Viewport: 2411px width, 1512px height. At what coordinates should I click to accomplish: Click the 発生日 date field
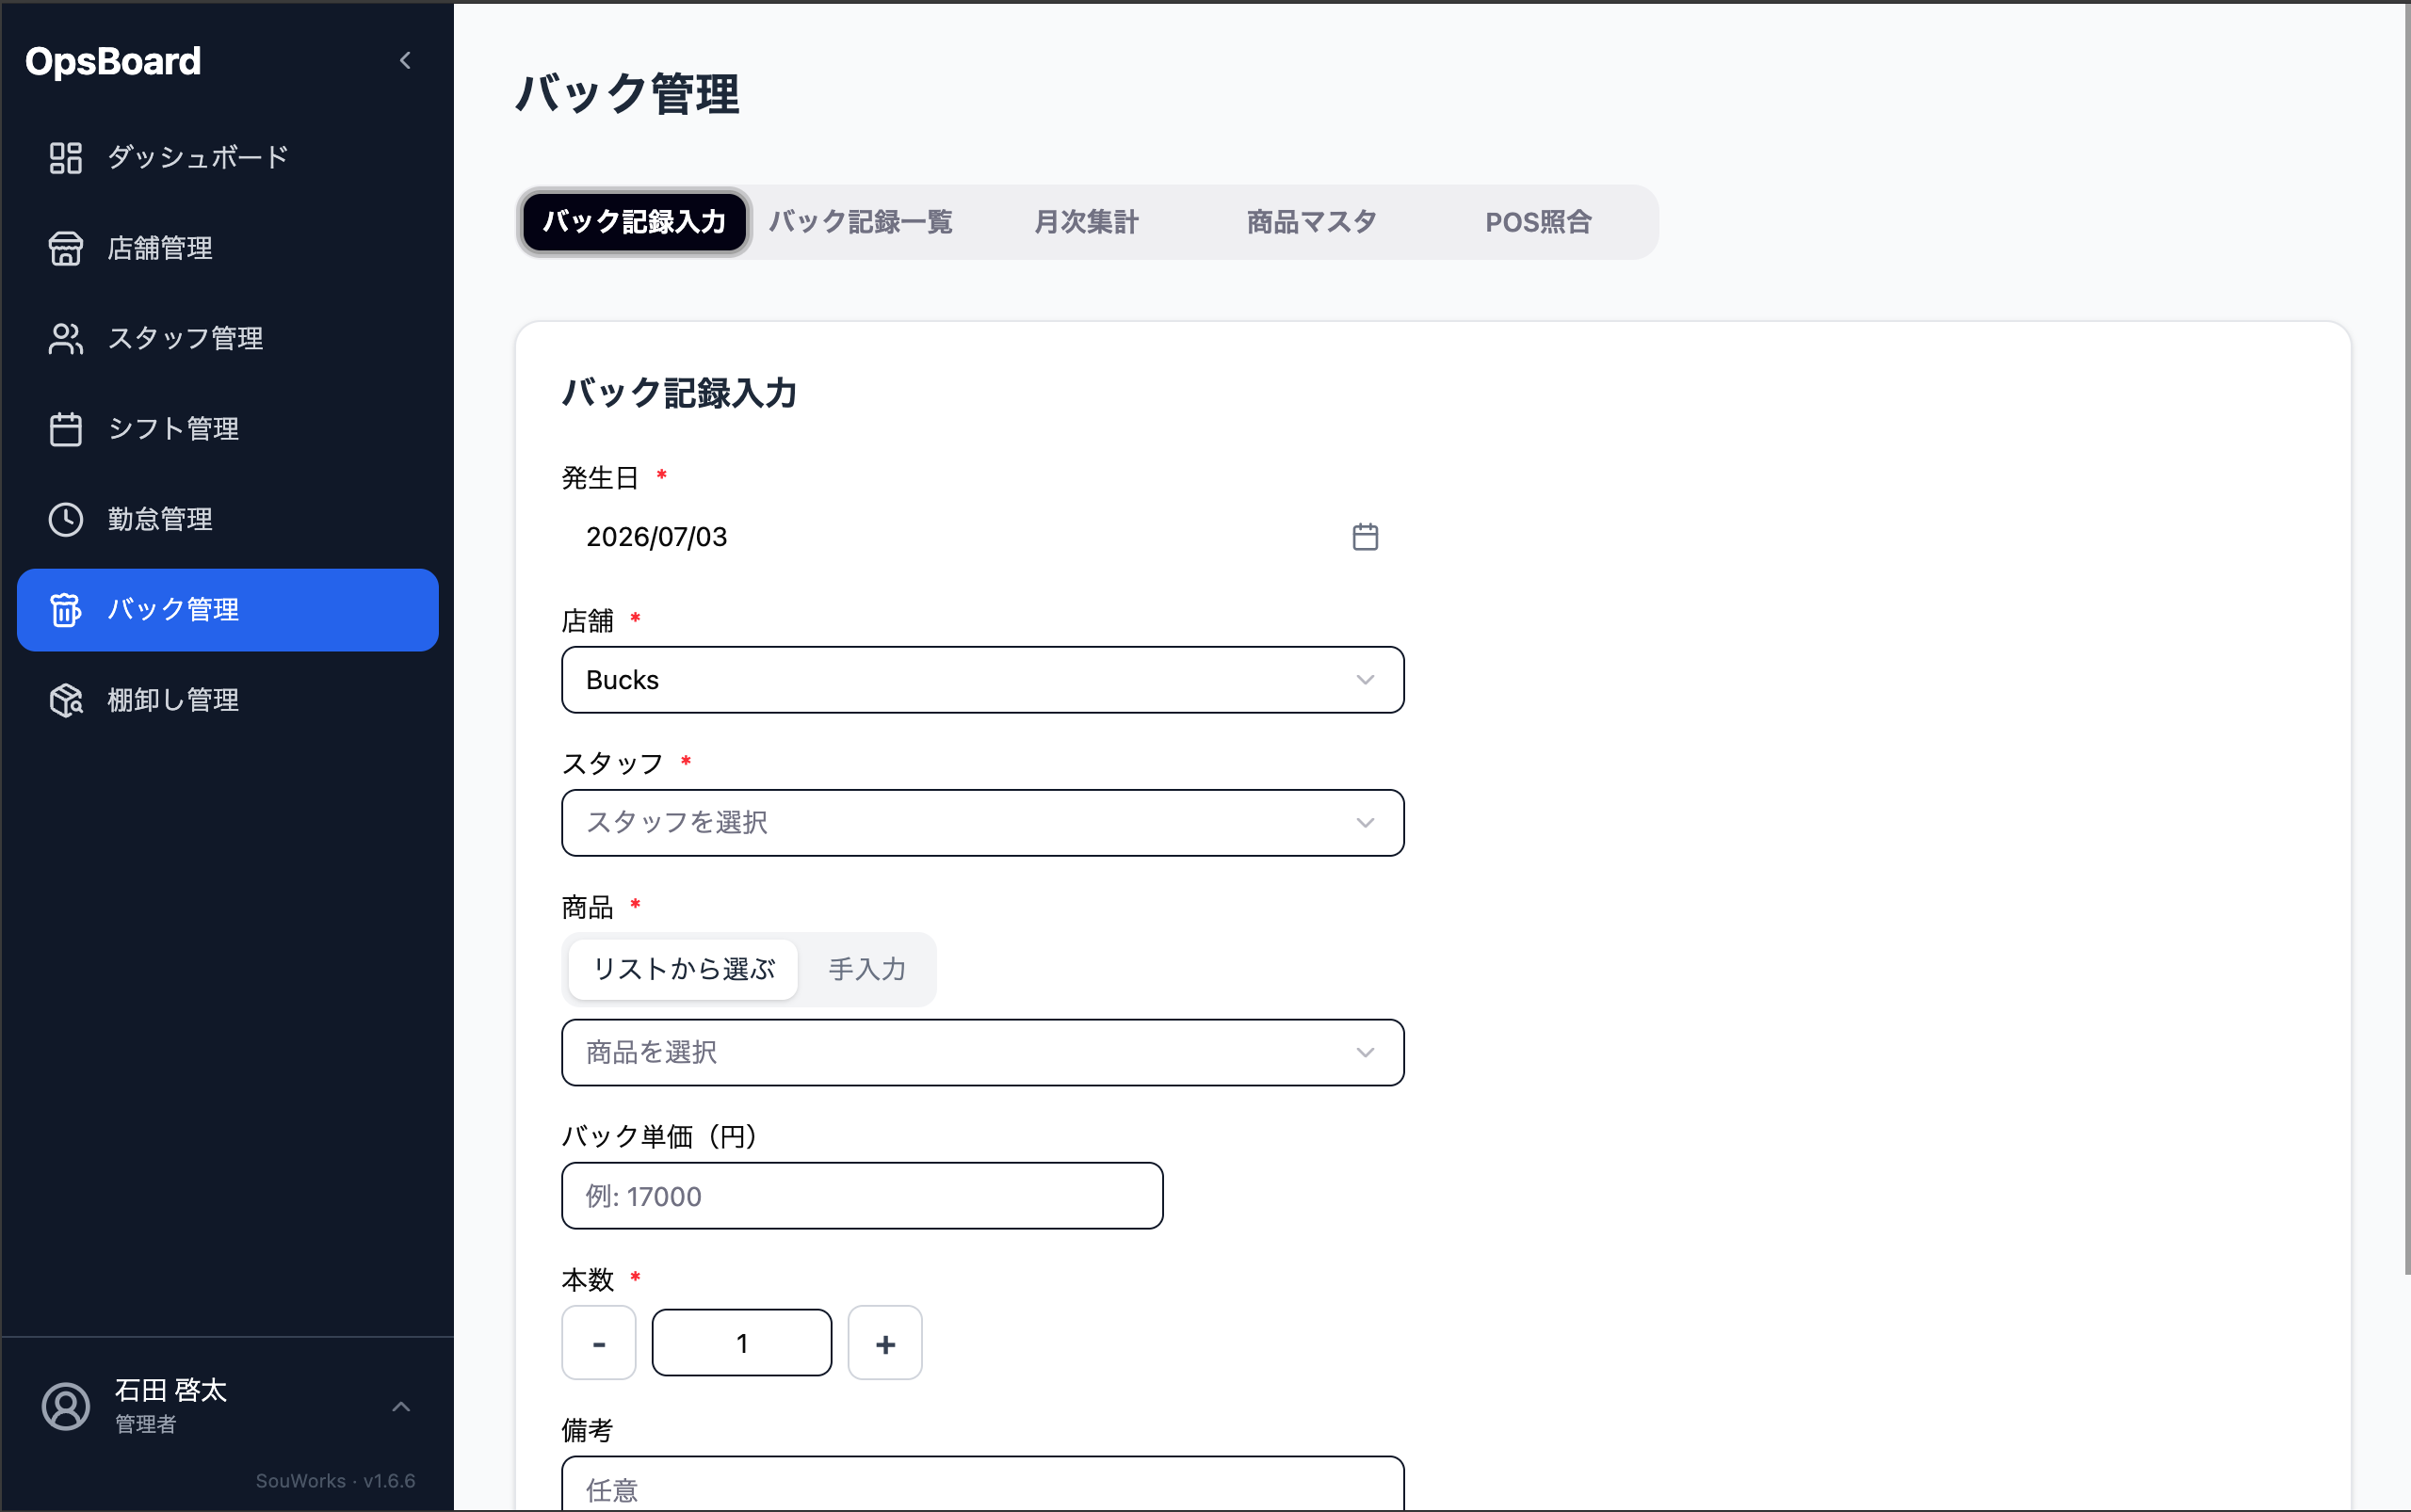(982, 537)
